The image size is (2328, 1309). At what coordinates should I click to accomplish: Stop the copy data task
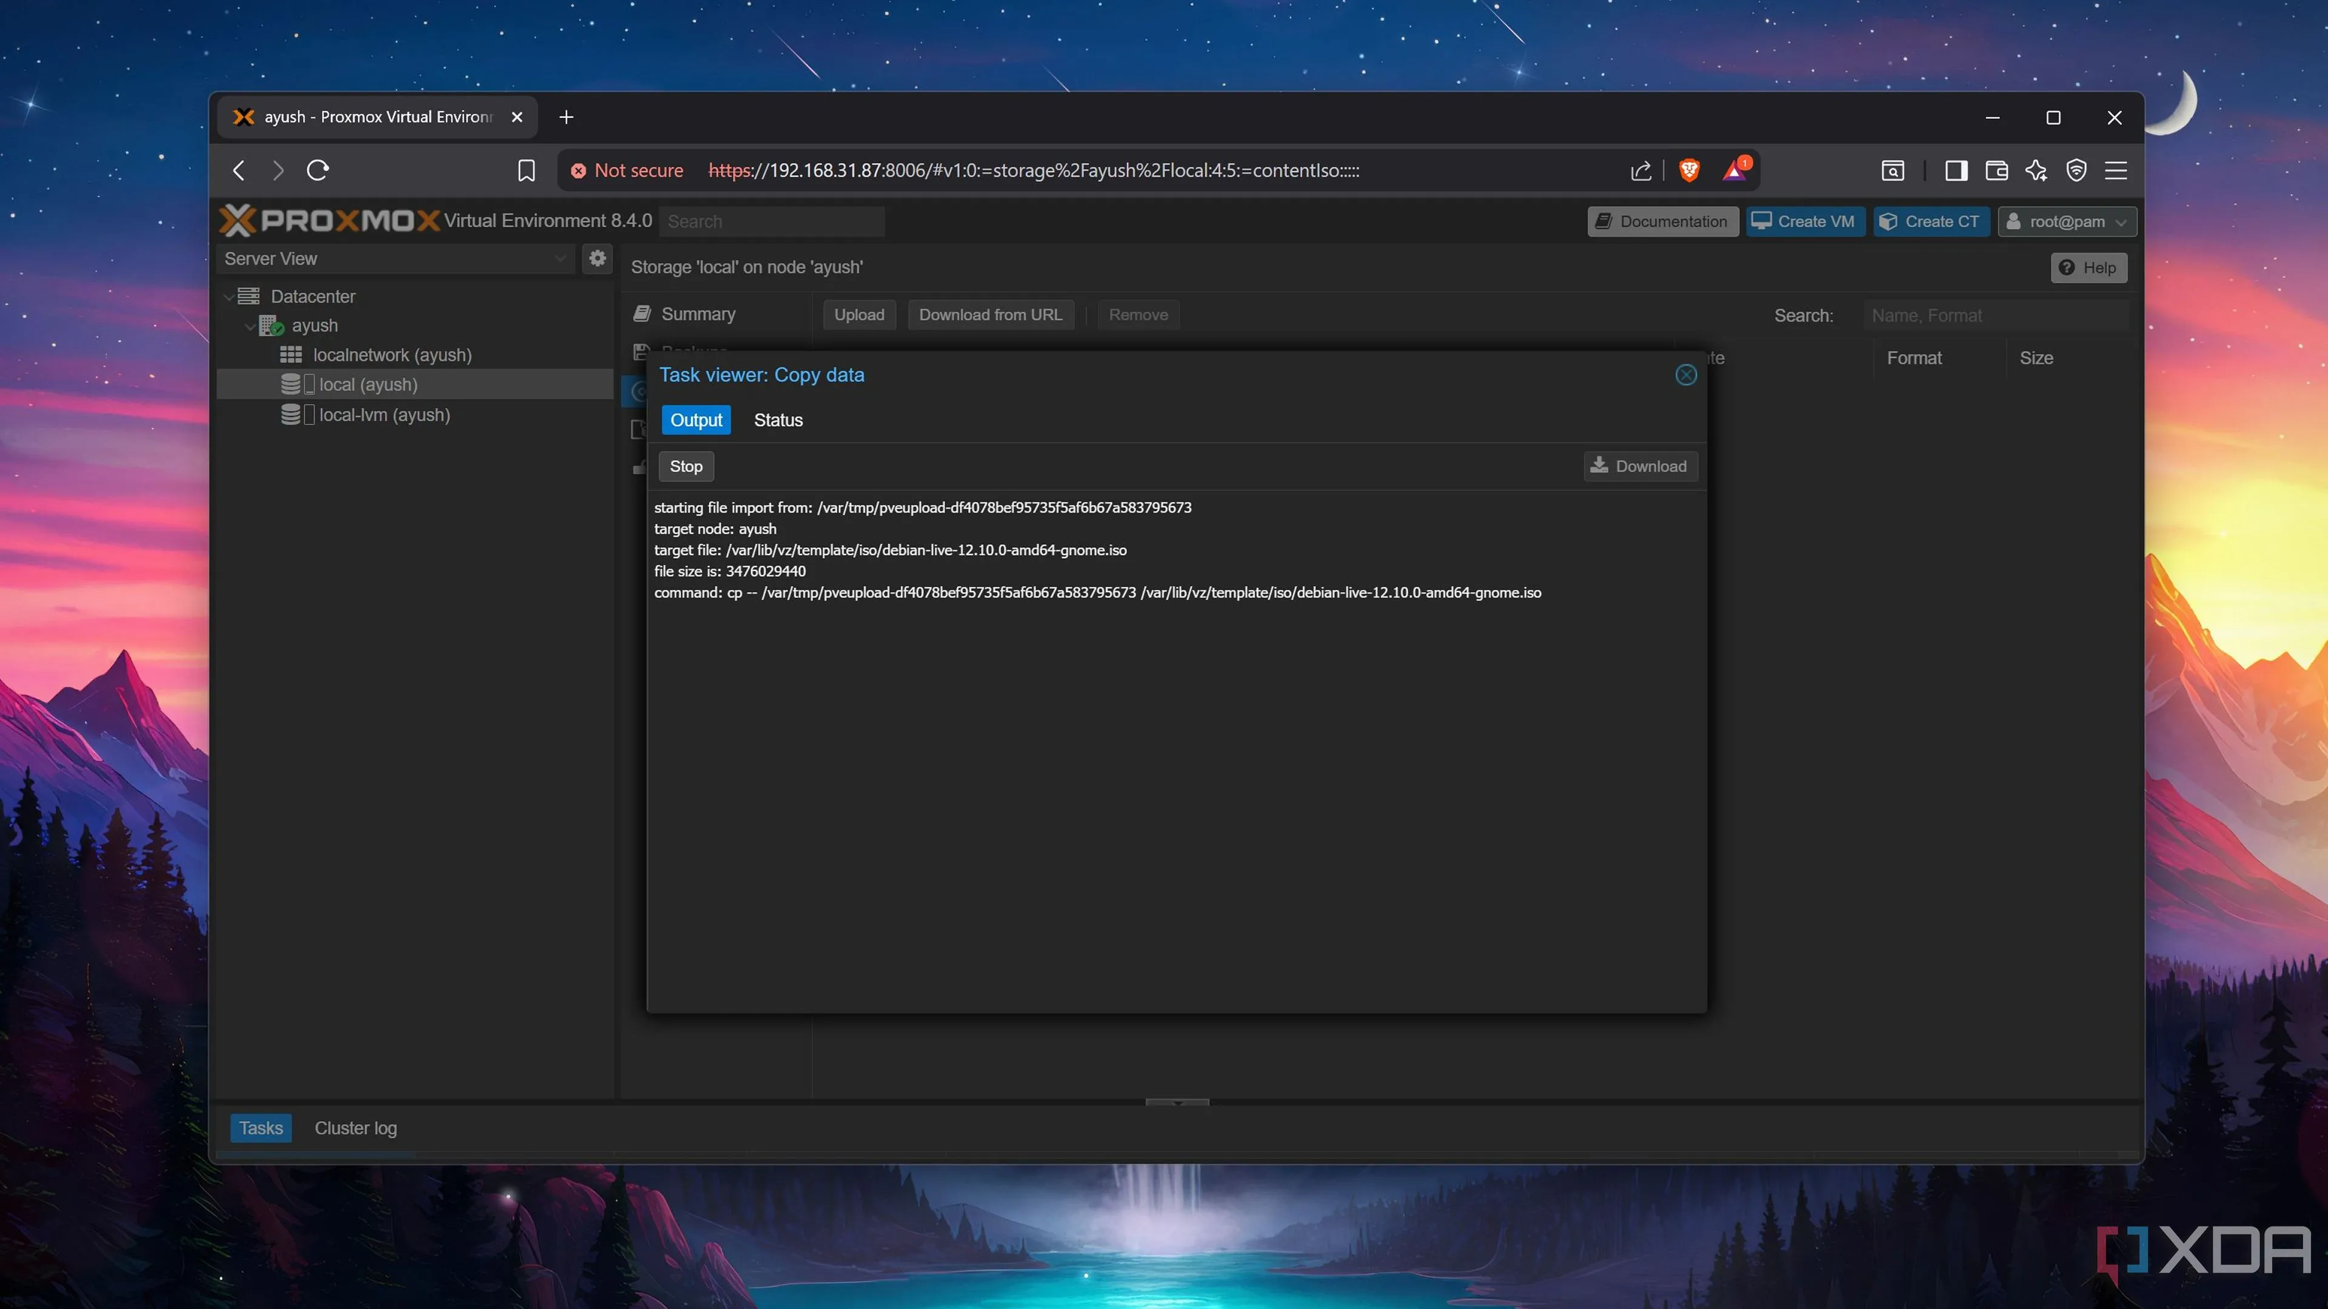click(686, 466)
